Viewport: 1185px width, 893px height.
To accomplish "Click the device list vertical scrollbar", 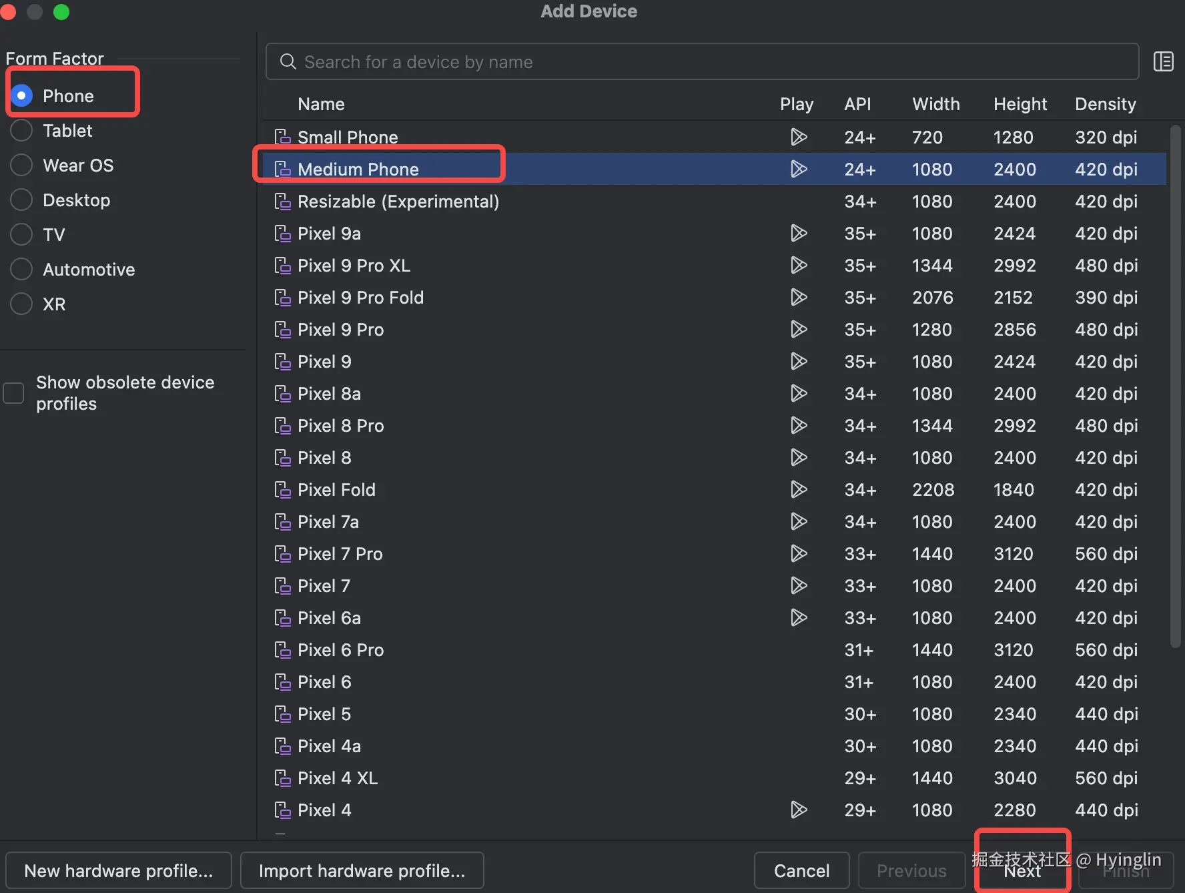I will pyautogui.click(x=1176, y=386).
